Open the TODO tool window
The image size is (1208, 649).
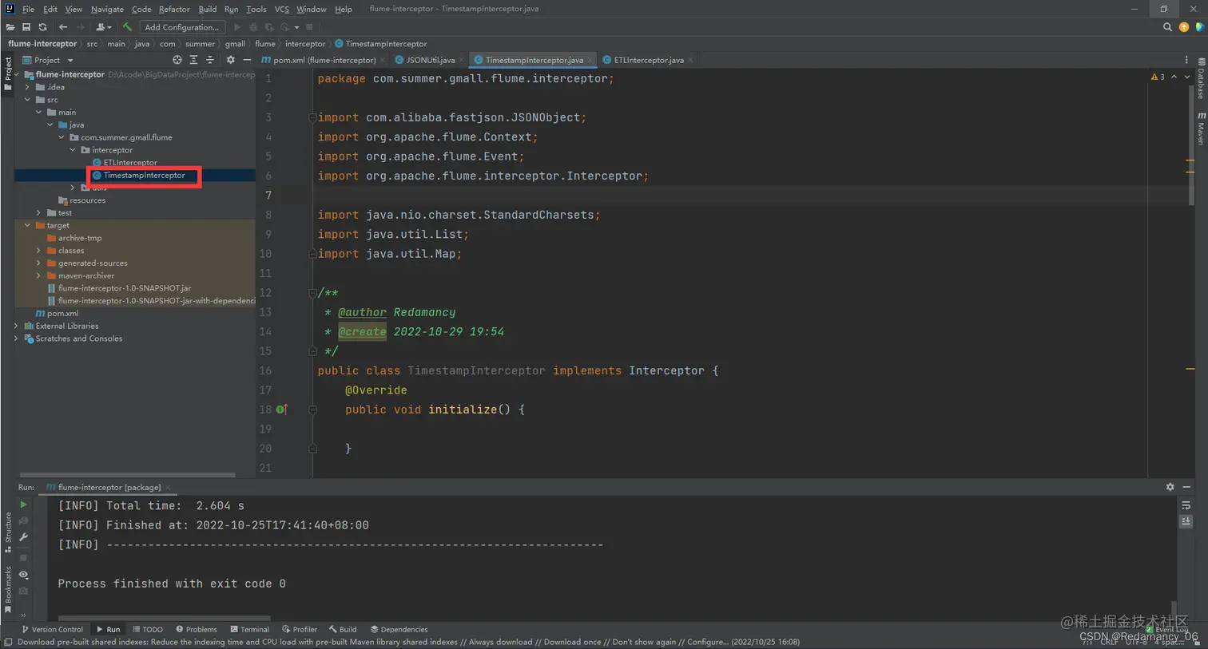tap(148, 629)
